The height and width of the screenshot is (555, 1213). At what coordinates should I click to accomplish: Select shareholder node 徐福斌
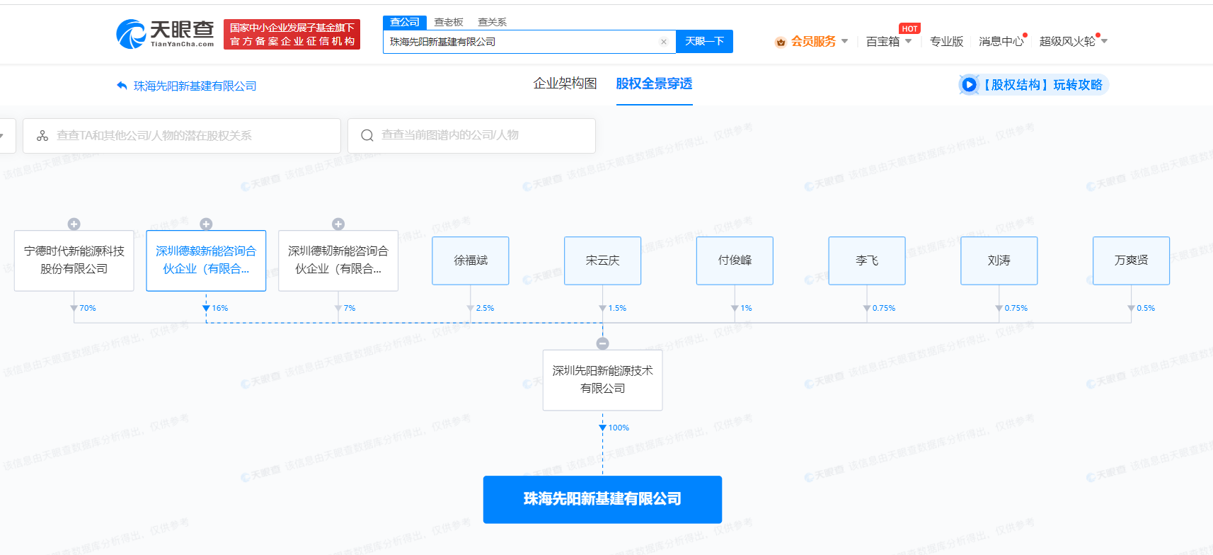[x=471, y=261]
